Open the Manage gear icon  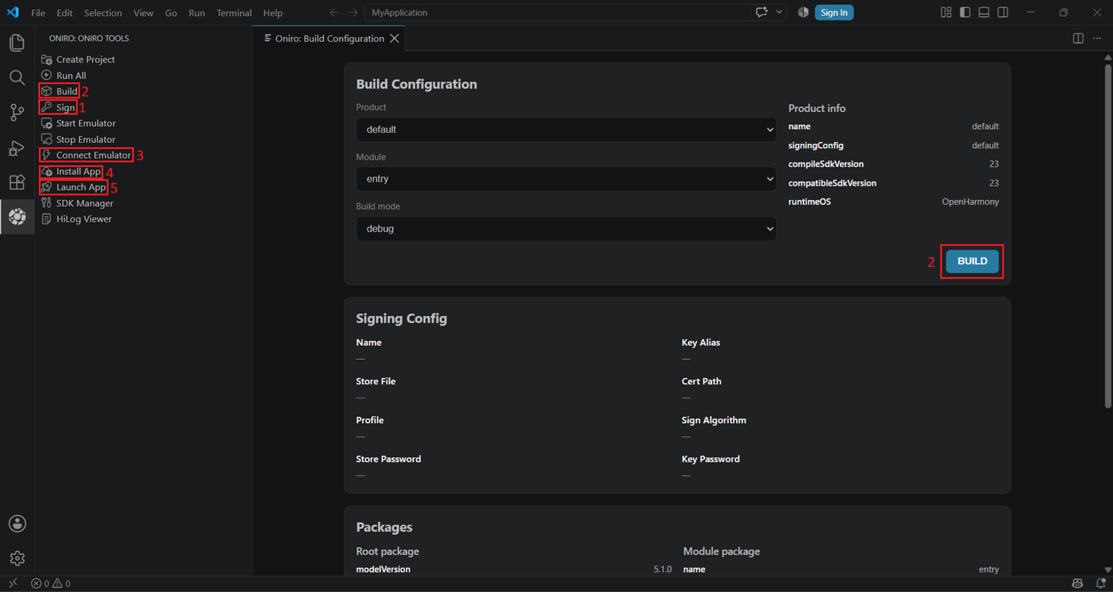point(17,558)
